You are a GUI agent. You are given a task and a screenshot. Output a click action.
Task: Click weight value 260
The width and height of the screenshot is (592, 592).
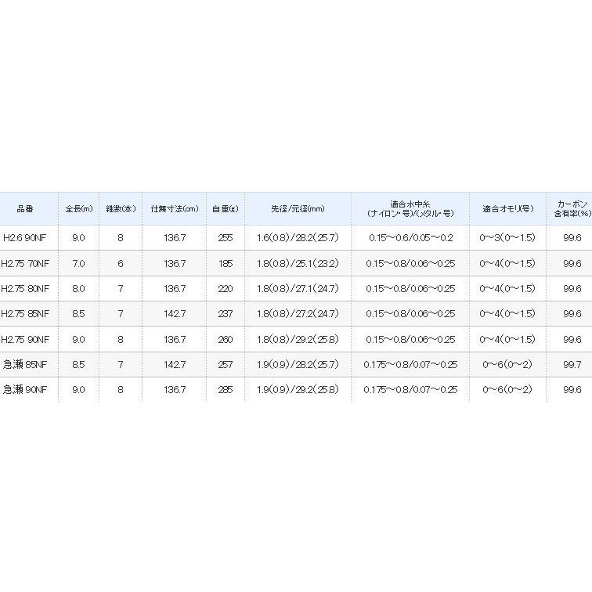[x=226, y=339]
